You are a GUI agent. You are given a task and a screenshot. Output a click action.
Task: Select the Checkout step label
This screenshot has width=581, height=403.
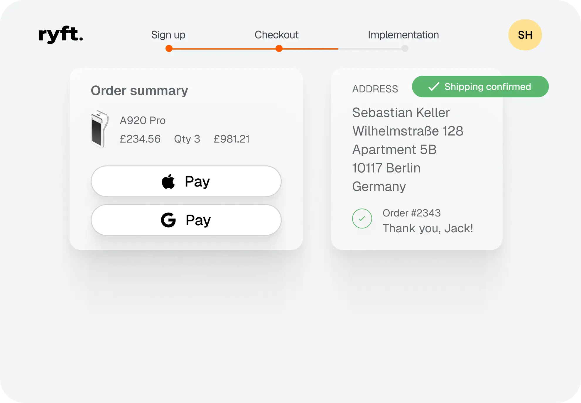click(276, 35)
